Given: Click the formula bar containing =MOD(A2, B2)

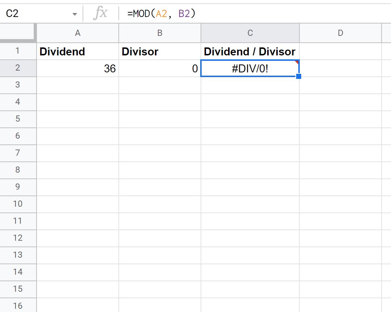Looking at the screenshot, I should [255, 13].
